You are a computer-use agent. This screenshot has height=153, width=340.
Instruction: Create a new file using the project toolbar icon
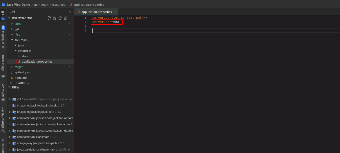tap(49, 18)
